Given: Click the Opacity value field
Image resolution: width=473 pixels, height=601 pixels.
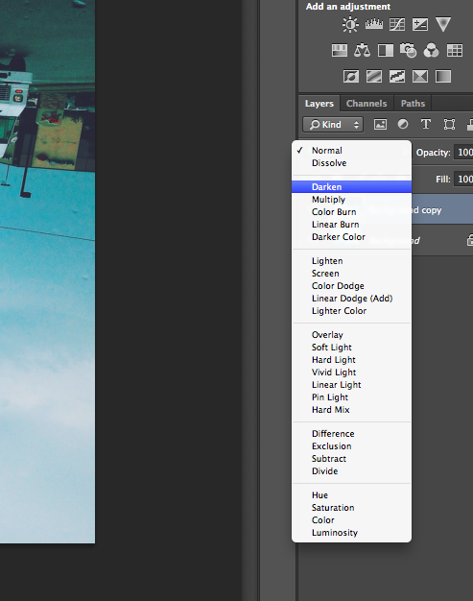Looking at the screenshot, I should tap(463, 152).
